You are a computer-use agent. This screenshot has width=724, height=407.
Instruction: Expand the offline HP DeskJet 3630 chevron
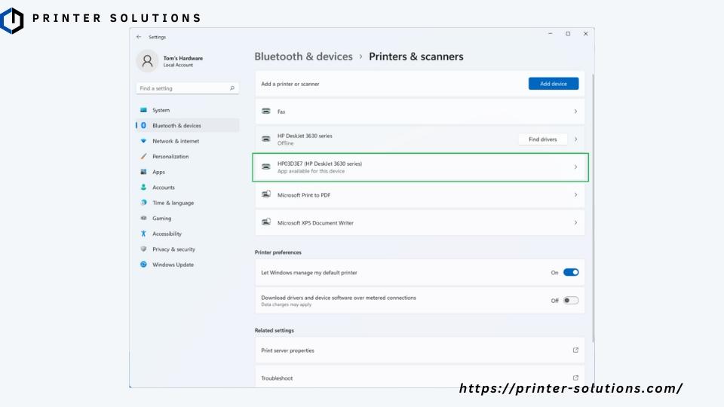(x=575, y=139)
